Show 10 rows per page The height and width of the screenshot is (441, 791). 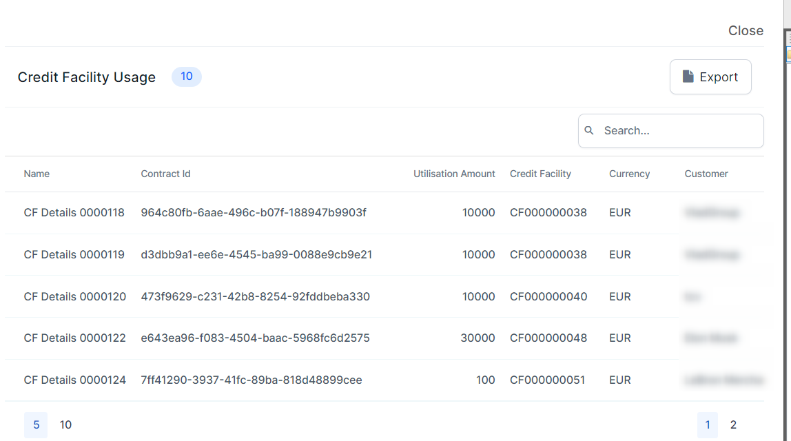click(x=65, y=425)
